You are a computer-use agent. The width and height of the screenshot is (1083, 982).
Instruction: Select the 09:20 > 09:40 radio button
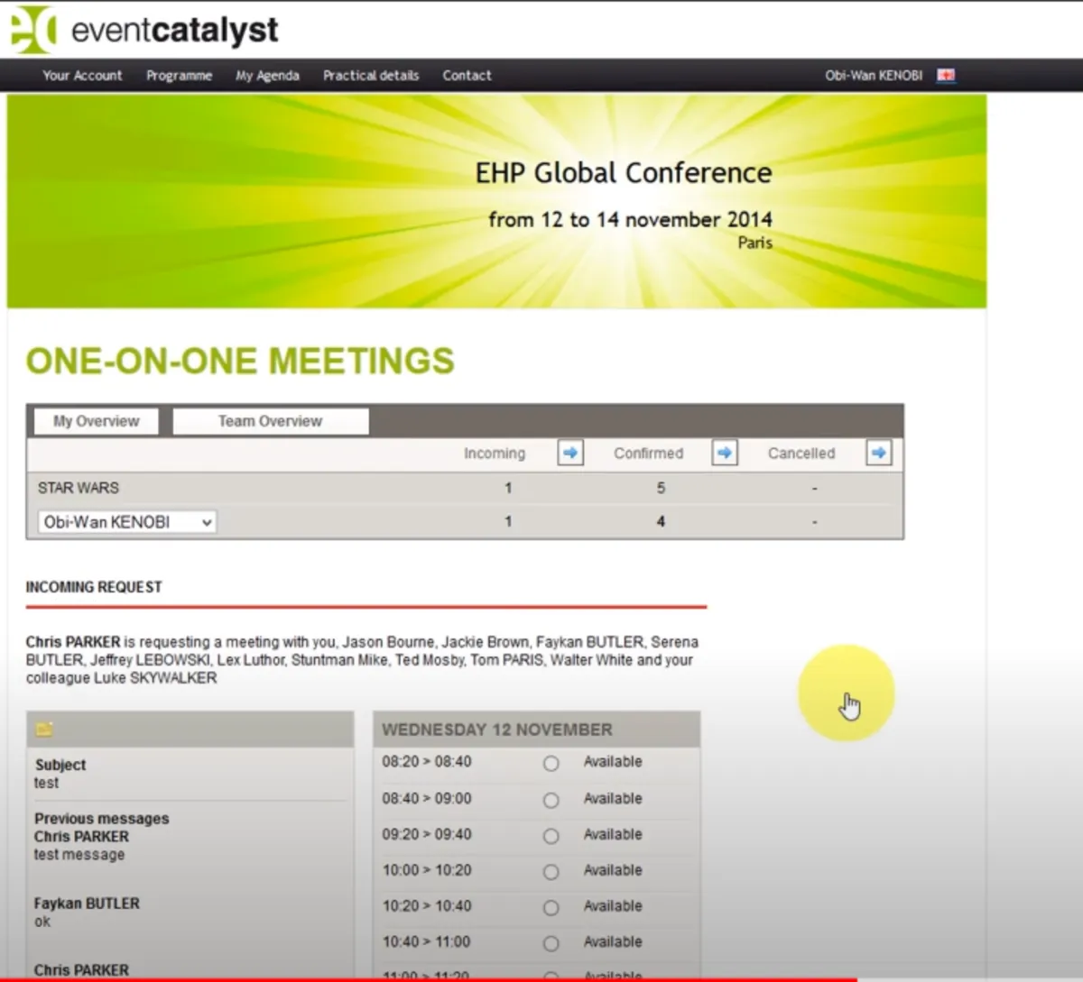[x=551, y=836]
